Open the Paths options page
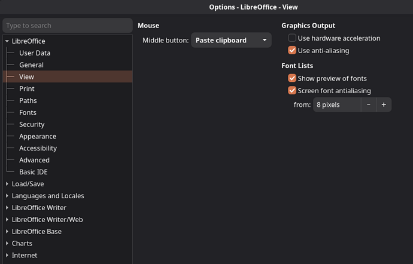This screenshot has height=264, width=413. click(x=28, y=101)
